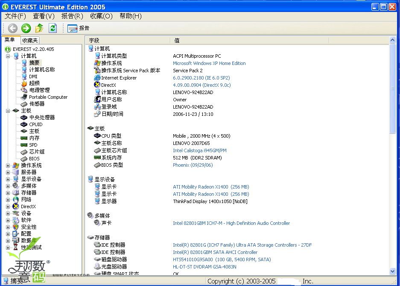Expand the 存储器 tree node
The image size is (400, 286).
pos(8,193)
